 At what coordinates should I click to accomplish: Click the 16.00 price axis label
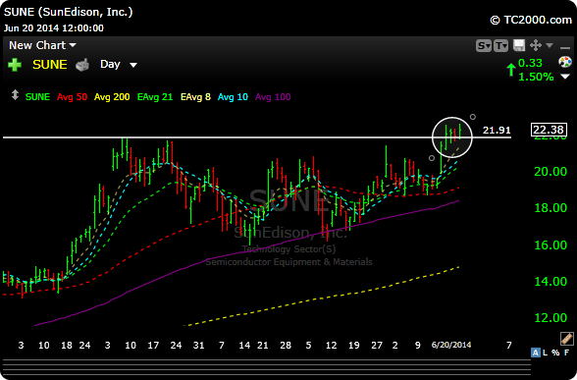tap(551, 244)
